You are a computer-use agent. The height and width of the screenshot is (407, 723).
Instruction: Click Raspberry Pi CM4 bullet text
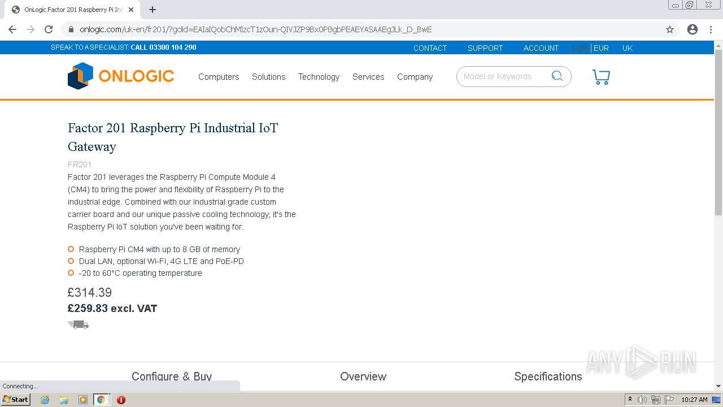tap(159, 249)
